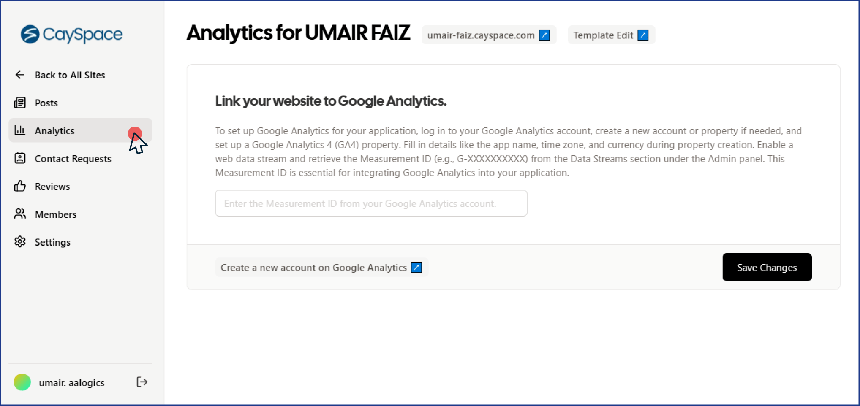860x406 pixels.
Task: Click the Members people icon
Action: click(x=20, y=214)
